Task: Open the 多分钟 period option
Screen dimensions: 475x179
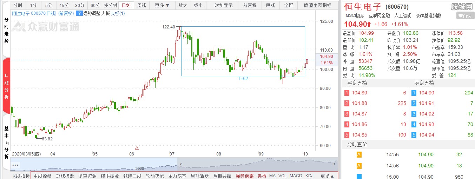Action: pos(111,5)
